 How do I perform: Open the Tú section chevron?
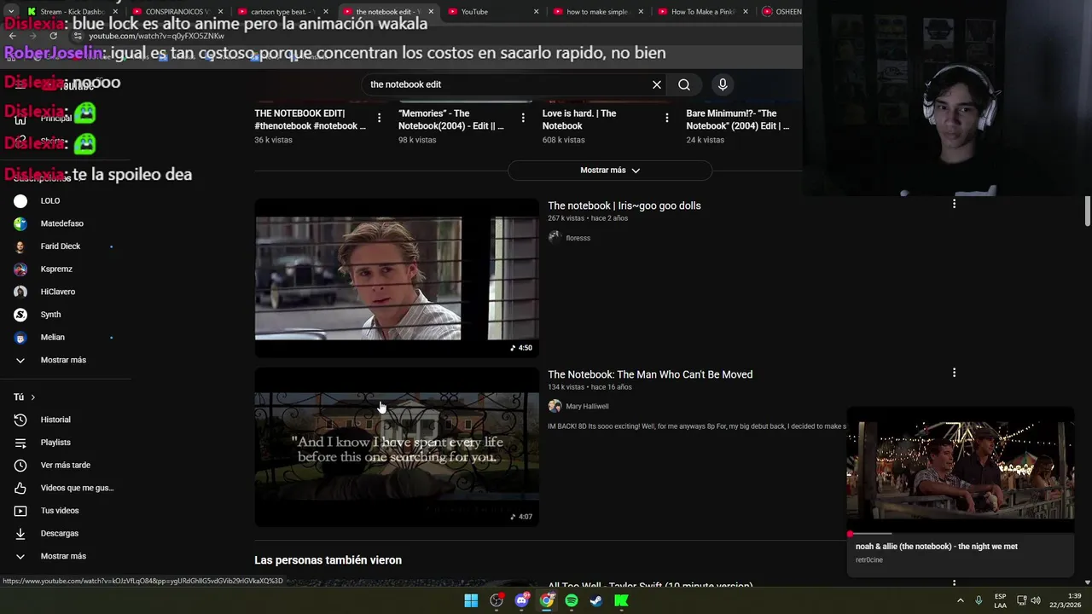click(33, 397)
